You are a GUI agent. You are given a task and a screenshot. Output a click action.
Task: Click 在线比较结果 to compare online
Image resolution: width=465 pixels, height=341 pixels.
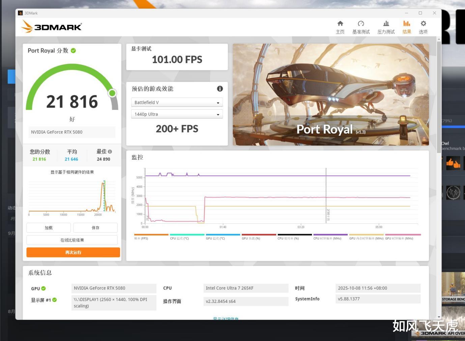click(x=72, y=240)
